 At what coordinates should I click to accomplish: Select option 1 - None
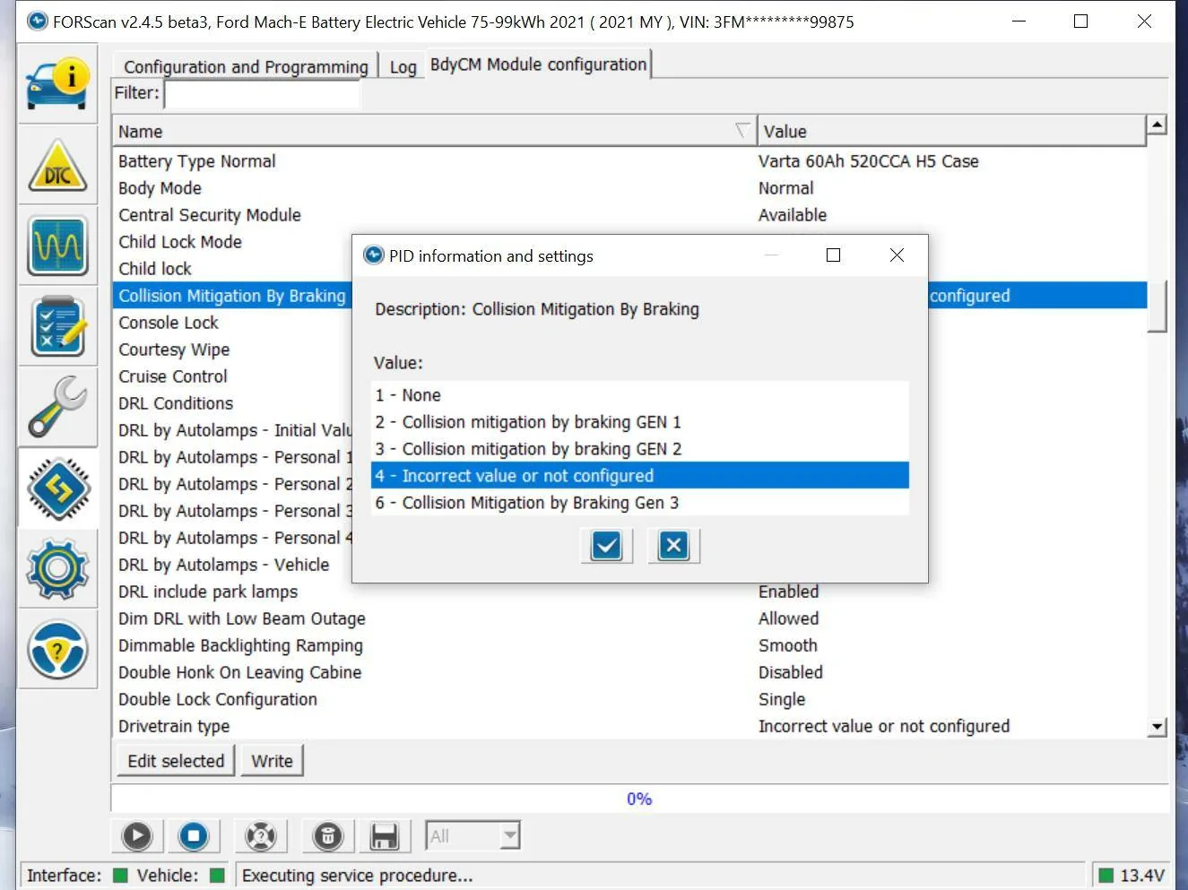tap(640, 395)
